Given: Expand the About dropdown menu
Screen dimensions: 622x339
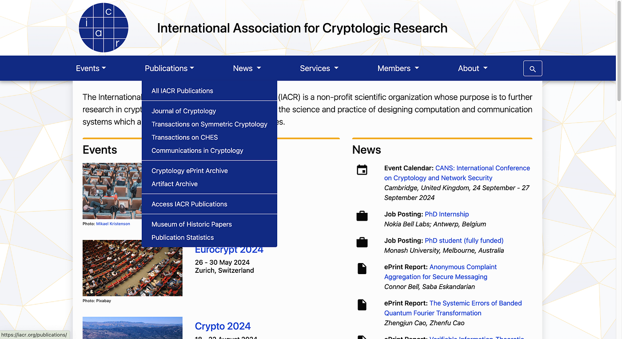Looking at the screenshot, I should 473,68.
